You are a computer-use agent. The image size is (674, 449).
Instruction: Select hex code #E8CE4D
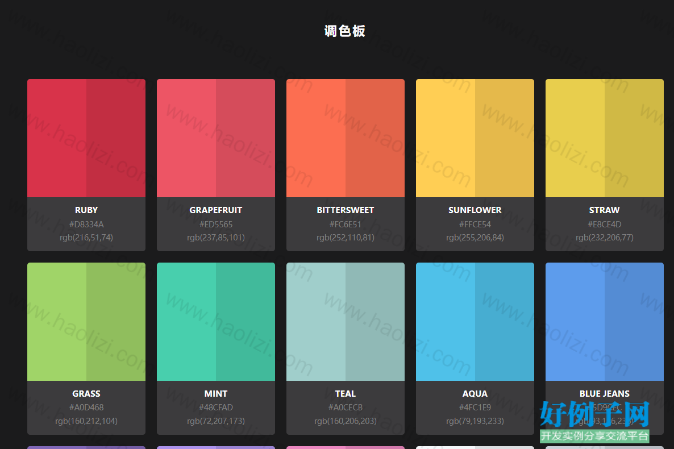(x=604, y=224)
